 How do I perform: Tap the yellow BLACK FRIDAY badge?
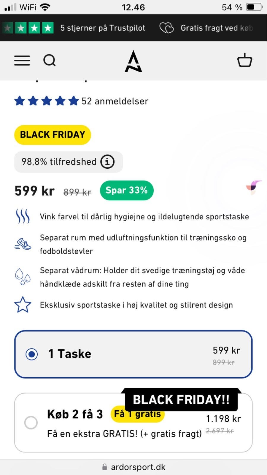tap(53, 135)
